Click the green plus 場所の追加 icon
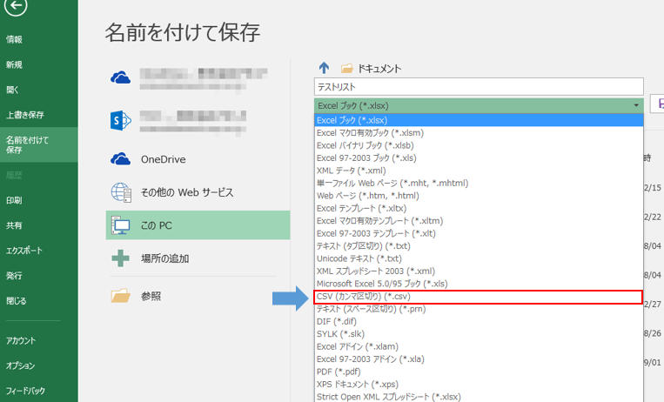Viewport: 664px width, 402px height. click(x=120, y=258)
